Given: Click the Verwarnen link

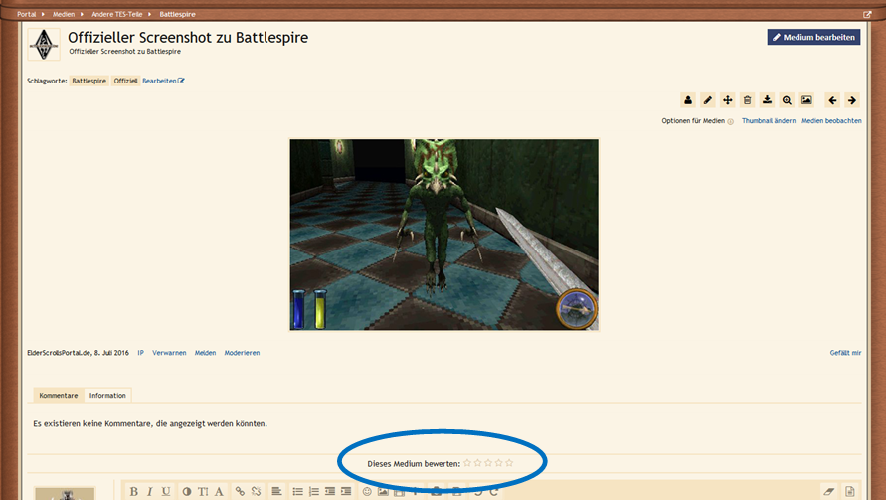Looking at the screenshot, I should [169, 353].
